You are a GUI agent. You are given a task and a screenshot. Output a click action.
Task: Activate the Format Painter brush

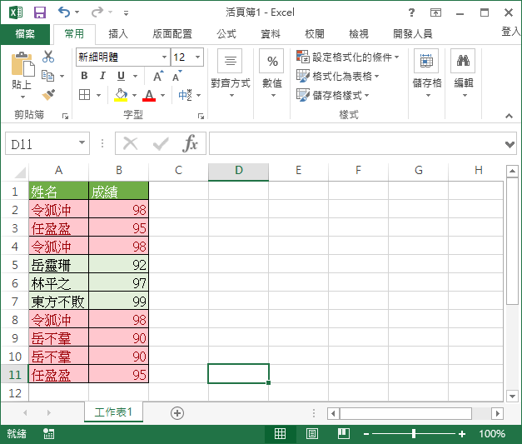pyautogui.click(x=48, y=95)
